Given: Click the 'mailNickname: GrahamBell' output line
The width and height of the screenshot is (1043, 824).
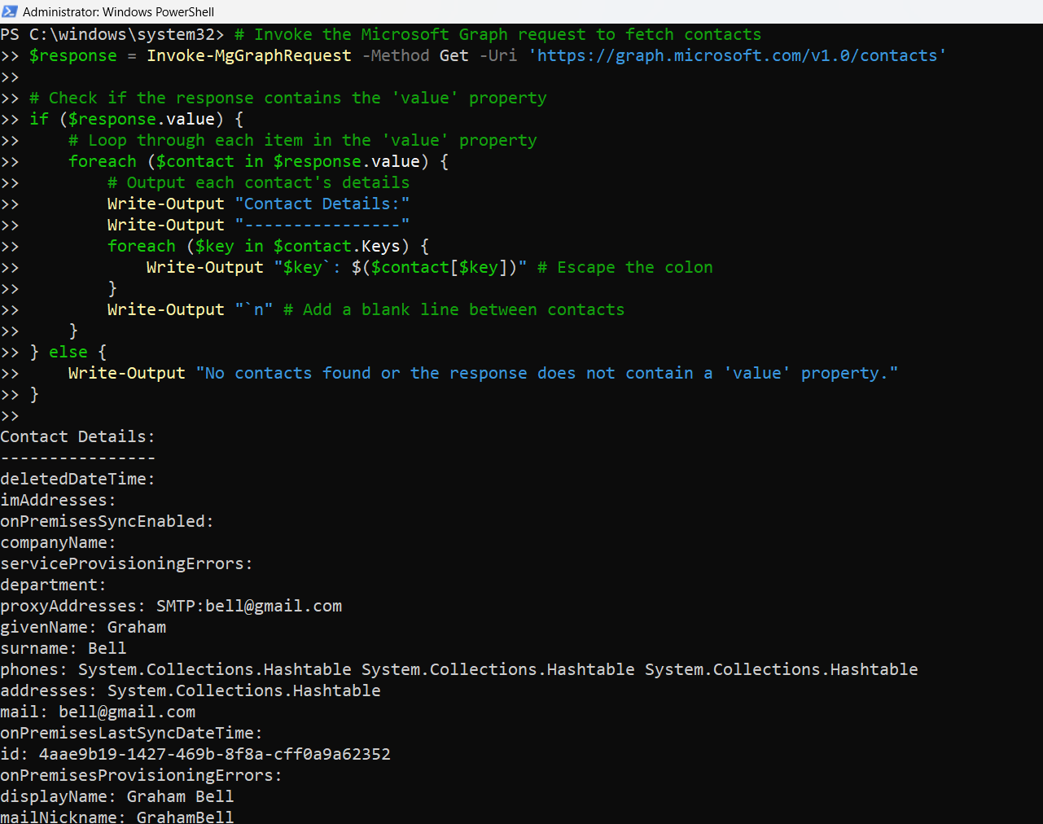Looking at the screenshot, I should pyautogui.click(x=117, y=816).
